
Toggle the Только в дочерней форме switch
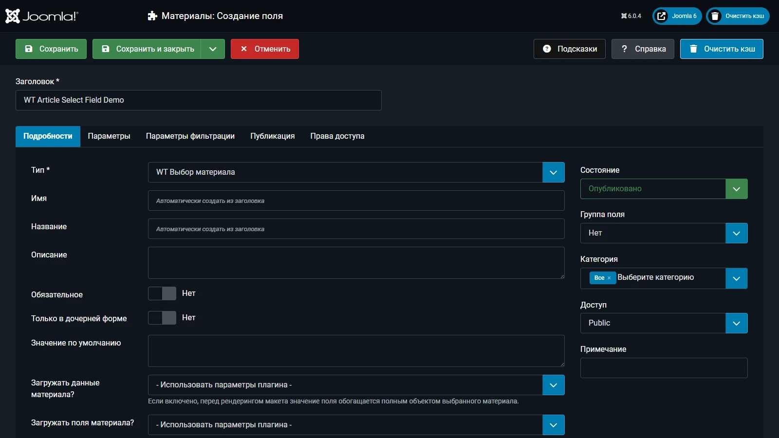(162, 318)
